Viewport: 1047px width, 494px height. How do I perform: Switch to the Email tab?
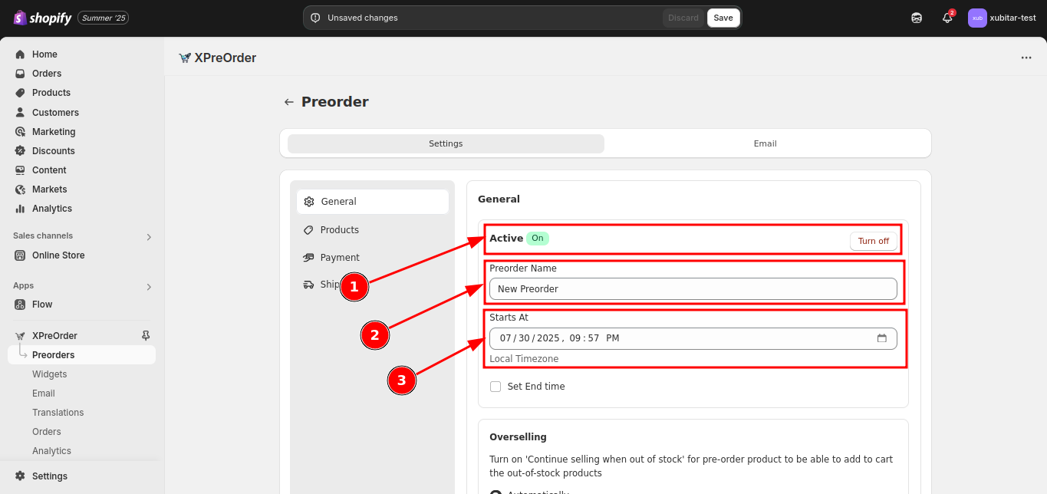pos(765,143)
